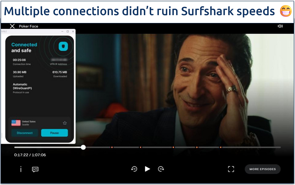The height and width of the screenshot is (185, 295).
Task: Jump to last orange ad marker
Action: (220, 147)
